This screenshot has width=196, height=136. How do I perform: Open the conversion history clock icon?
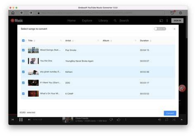[x=173, y=13]
